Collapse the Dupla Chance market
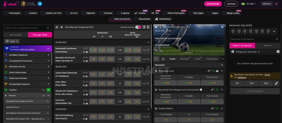282x123 pixels. click(x=222, y=108)
